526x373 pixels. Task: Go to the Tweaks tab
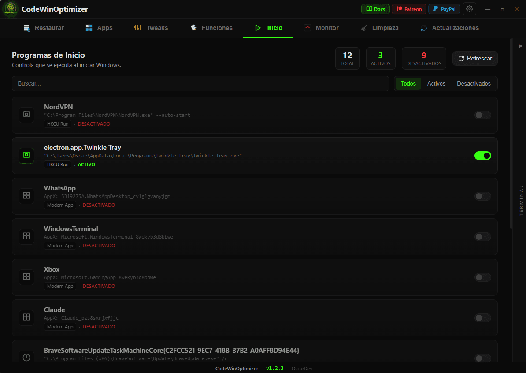coord(151,28)
